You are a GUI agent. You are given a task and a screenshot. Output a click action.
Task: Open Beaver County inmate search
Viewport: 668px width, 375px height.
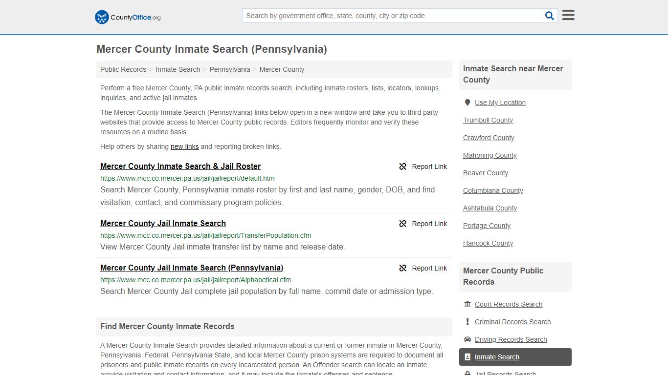click(x=486, y=173)
